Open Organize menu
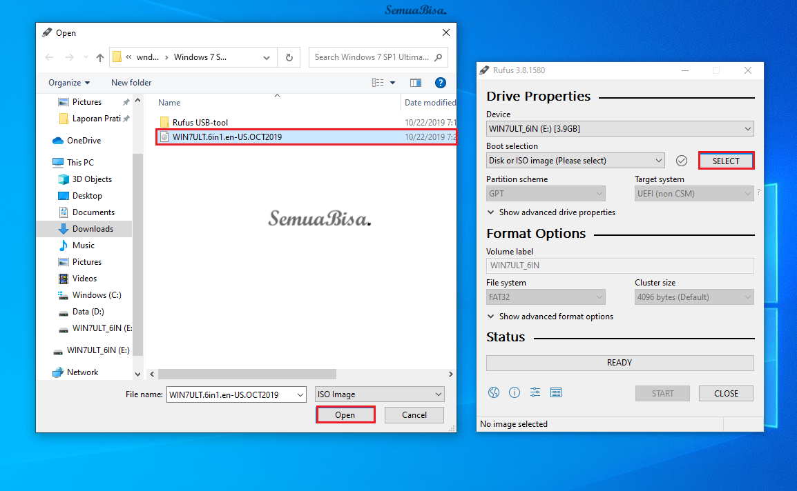 69,83
